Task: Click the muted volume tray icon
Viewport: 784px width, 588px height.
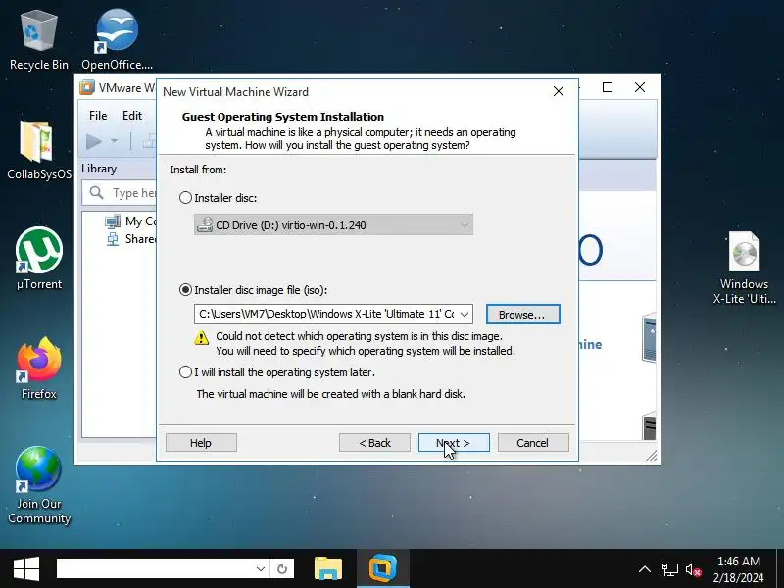Action: [694, 569]
